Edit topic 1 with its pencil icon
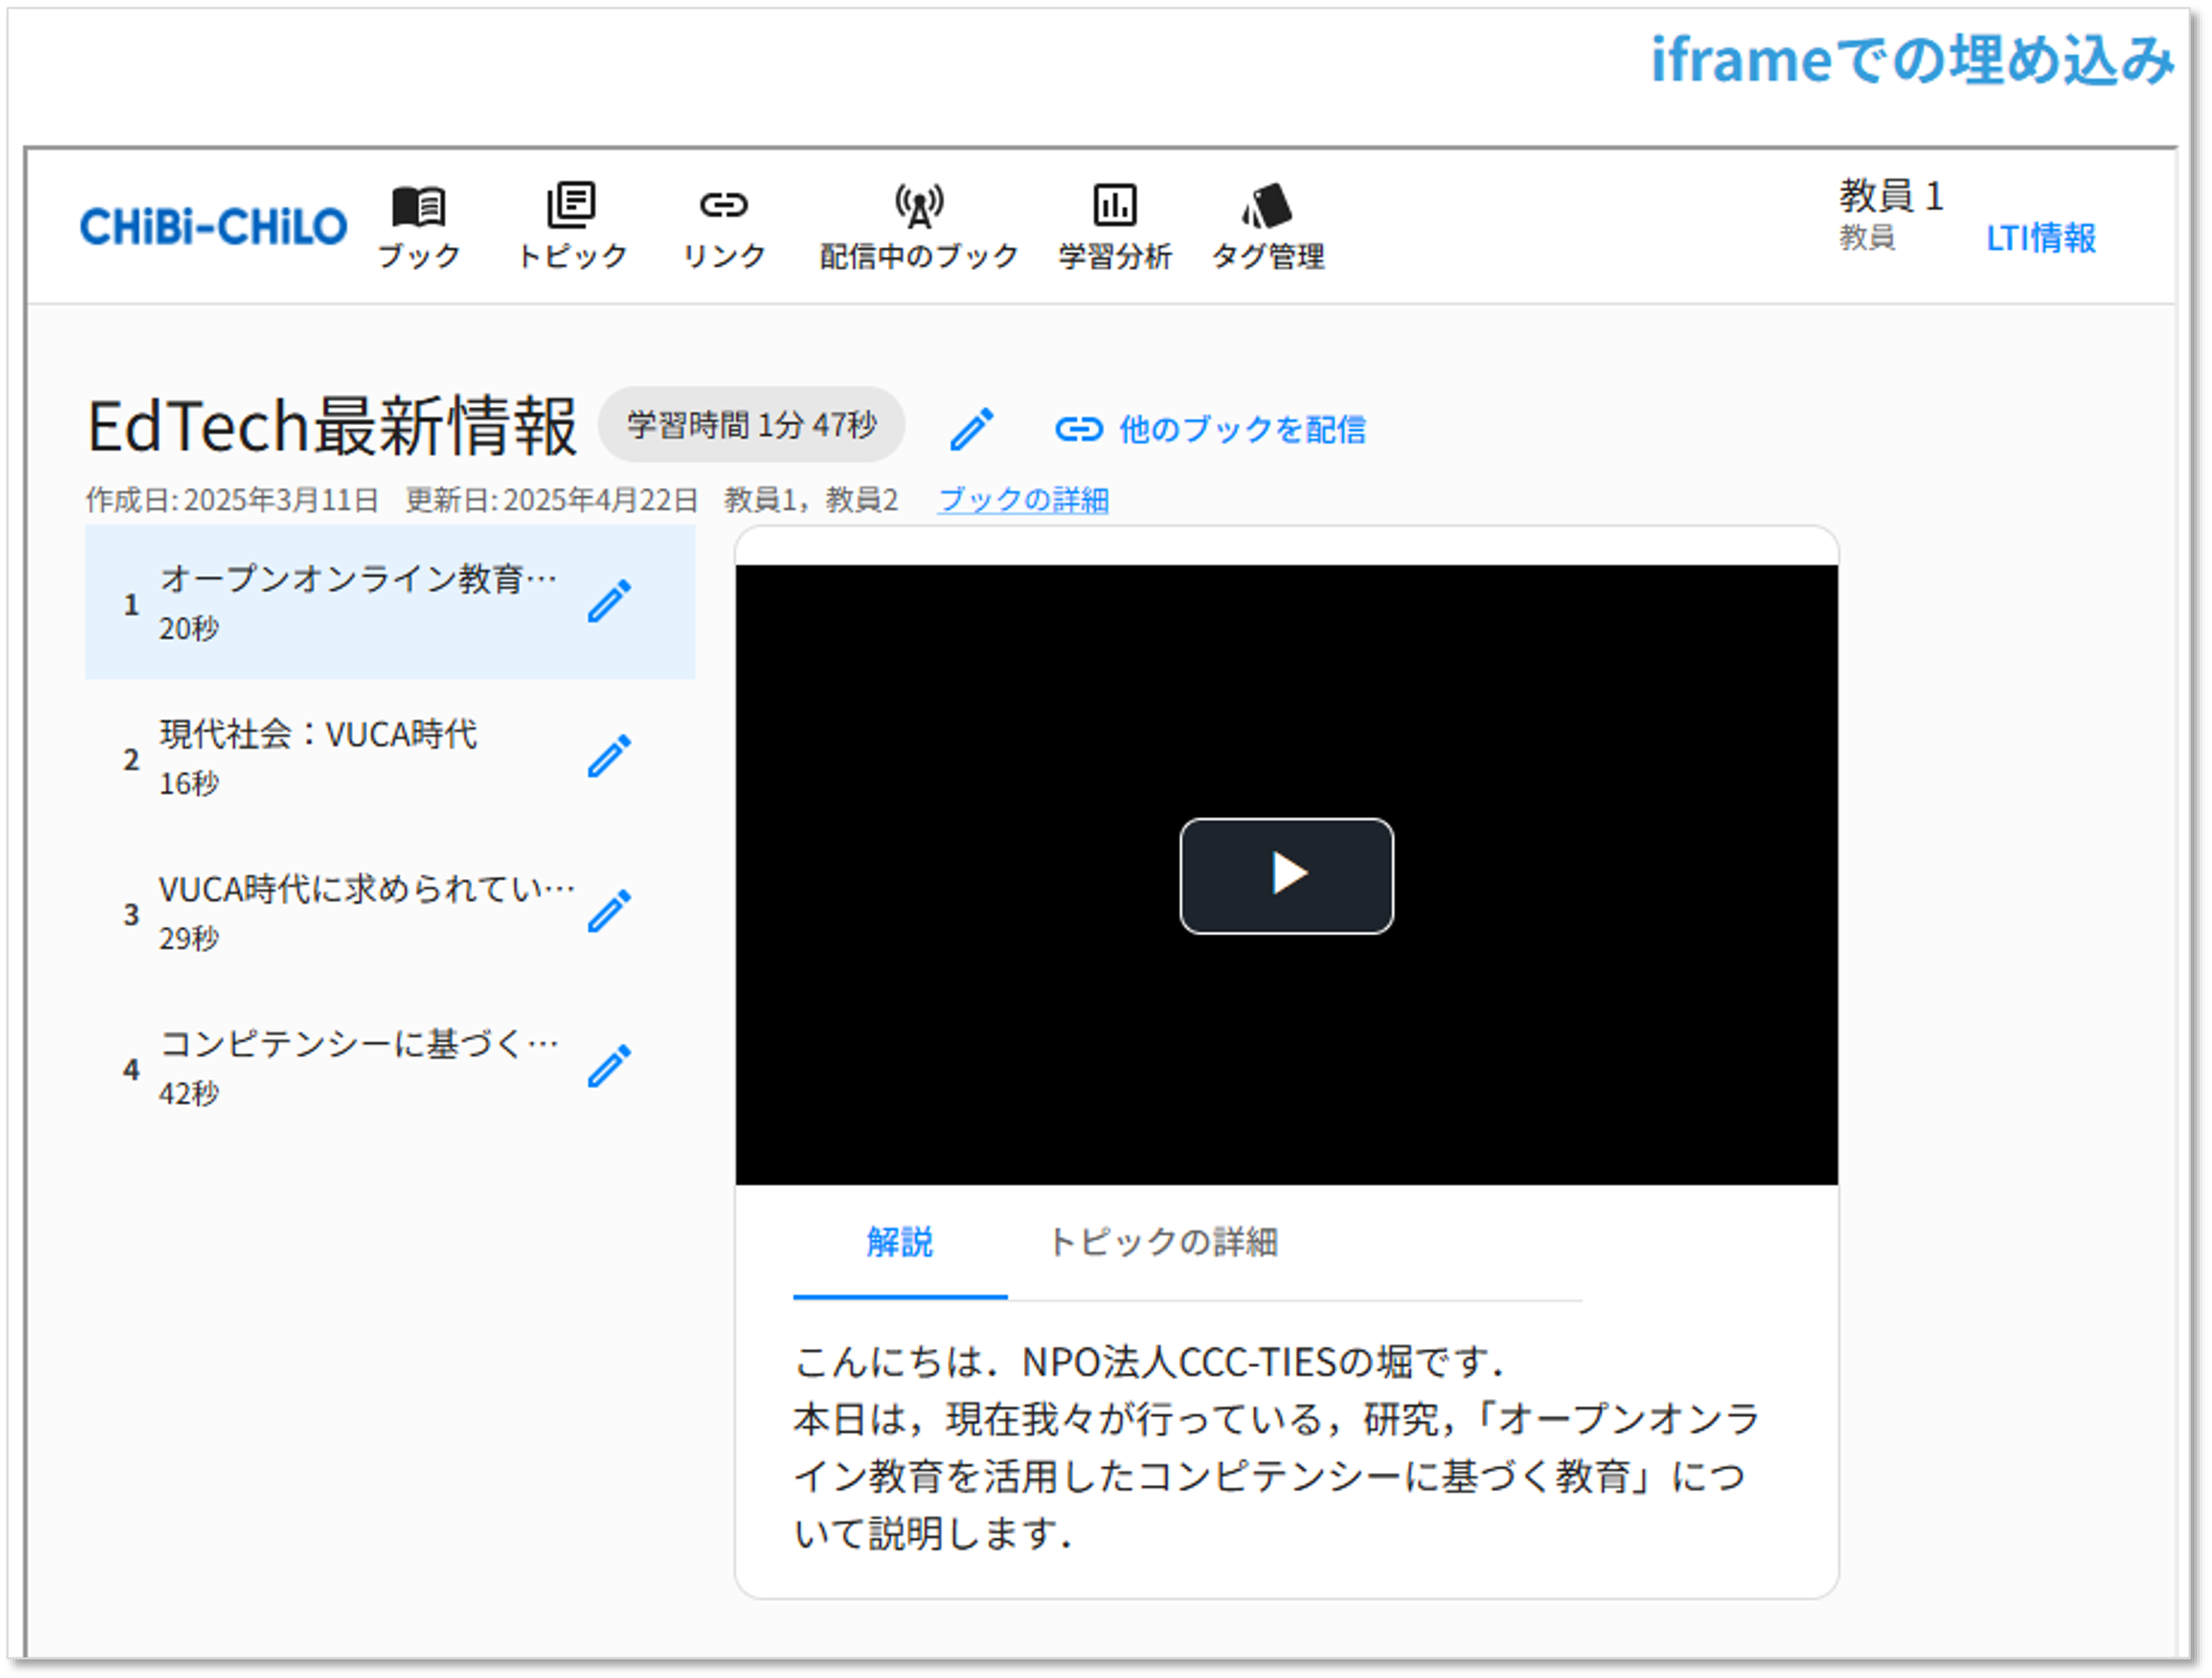 [609, 601]
